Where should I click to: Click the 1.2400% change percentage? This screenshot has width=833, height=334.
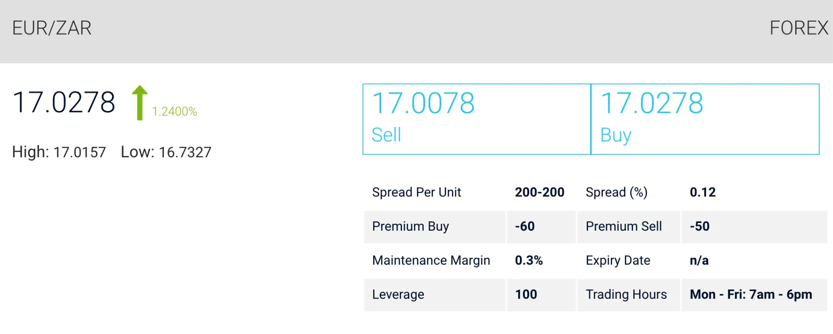[175, 111]
